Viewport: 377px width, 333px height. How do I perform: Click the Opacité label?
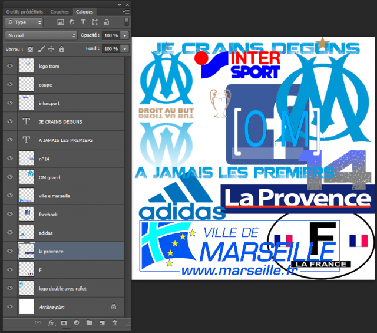click(x=90, y=35)
